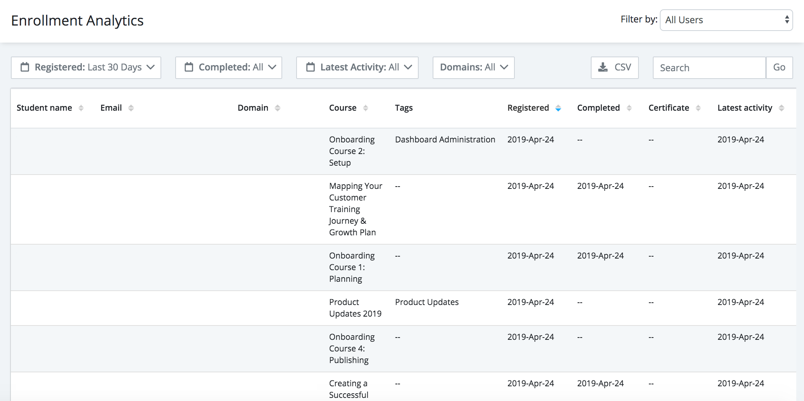The width and height of the screenshot is (804, 401).
Task: Expand the Completed: All filter
Action: pyautogui.click(x=229, y=68)
